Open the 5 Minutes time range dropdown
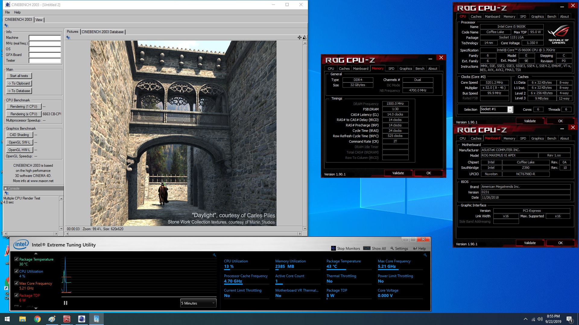579x325 pixels. point(198,303)
